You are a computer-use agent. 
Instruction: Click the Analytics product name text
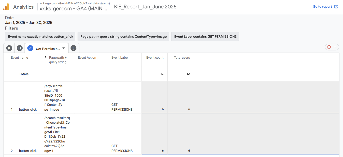pyautogui.click(x=23, y=7)
